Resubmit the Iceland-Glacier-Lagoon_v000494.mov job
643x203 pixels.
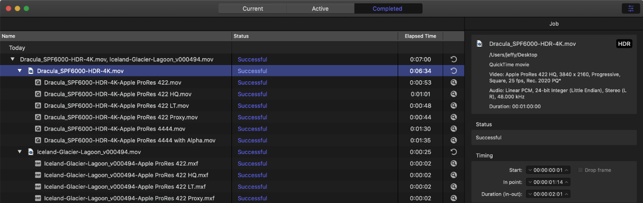tap(454, 152)
